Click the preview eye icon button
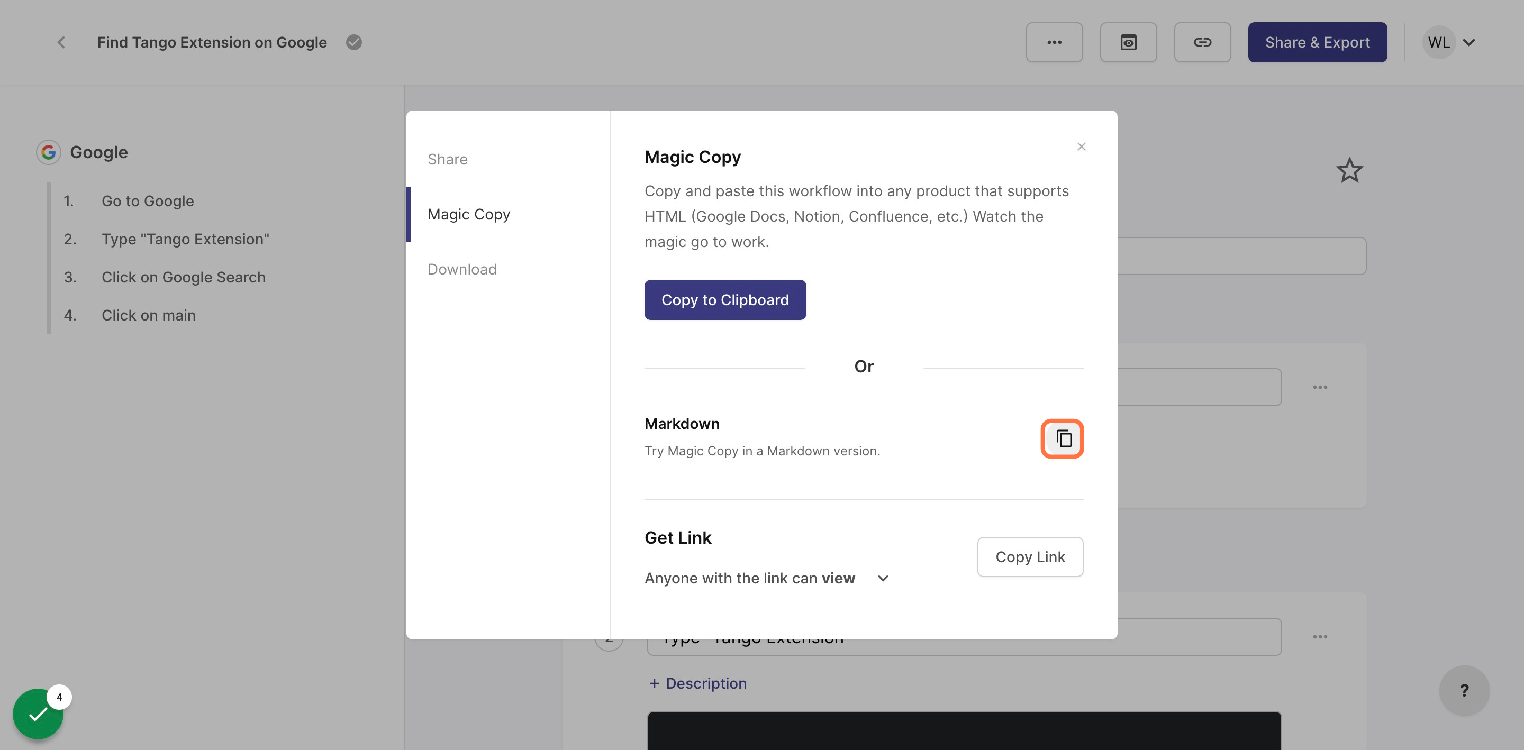Image resolution: width=1524 pixels, height=750 pixels. [1128, 42]
